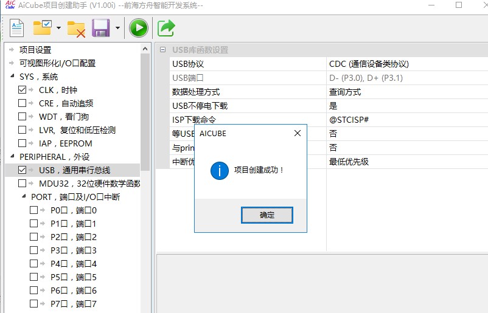Click the 数据处理方式 value 查询方式
488x313 pixels.
345,92
